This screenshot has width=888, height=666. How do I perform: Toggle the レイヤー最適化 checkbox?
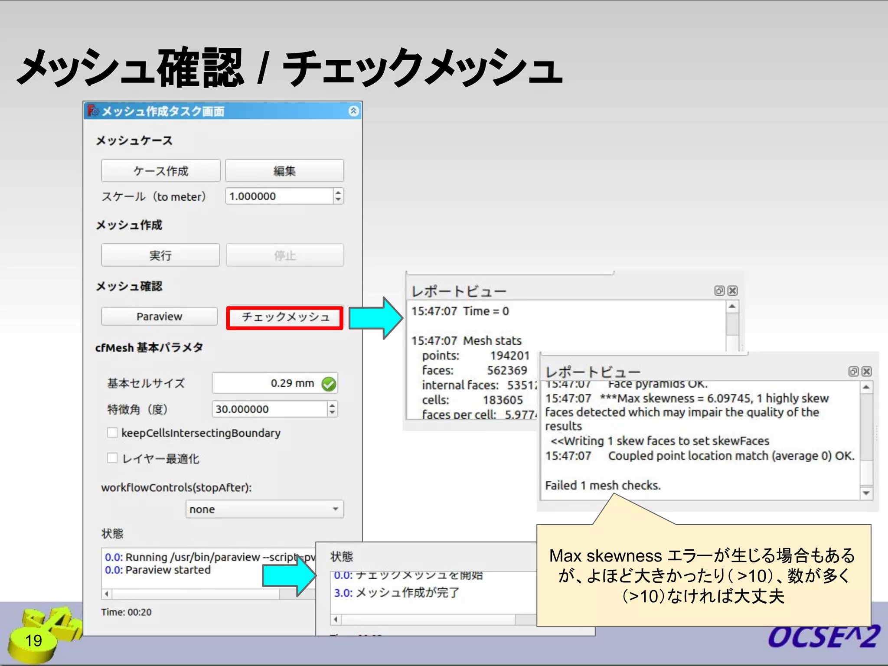point(112,458)
